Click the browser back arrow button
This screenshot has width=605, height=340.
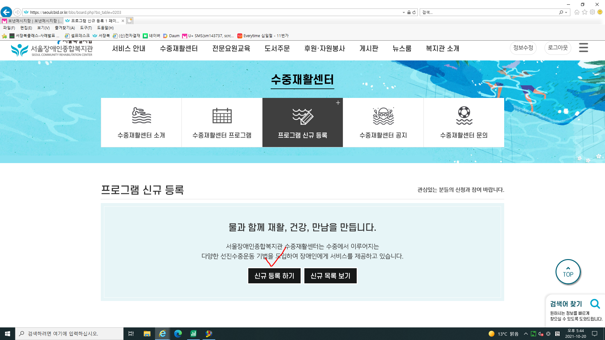6,12
